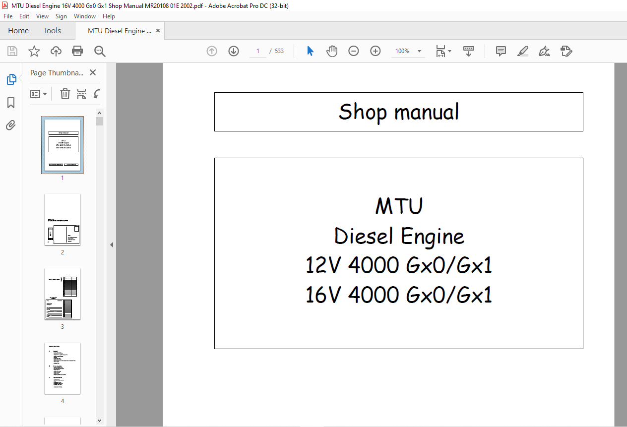Viewport: 627px width, 427px height.
Task: Close the Page Thumbnails panel
Action: click(x=93, y=72)
